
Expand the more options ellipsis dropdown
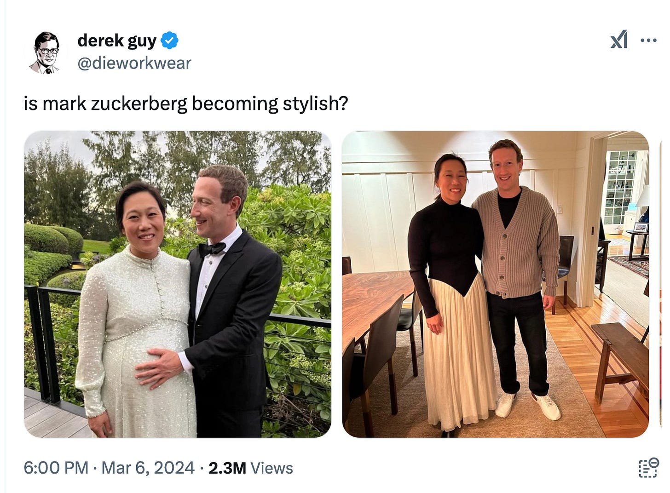tap(648, 40)
